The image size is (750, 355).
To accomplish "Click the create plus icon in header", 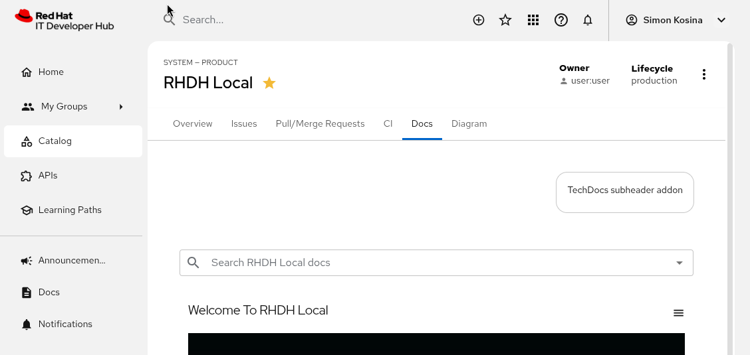I will [x=479, y=20].
